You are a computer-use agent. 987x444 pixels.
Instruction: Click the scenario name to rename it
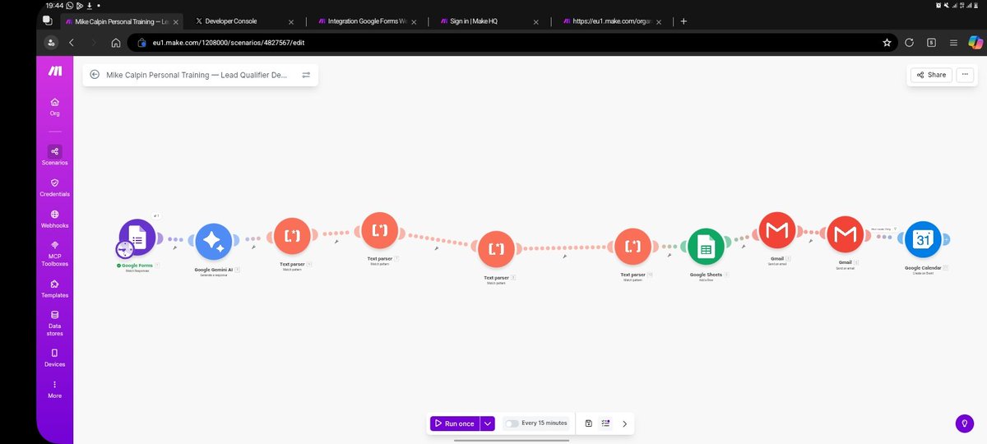coord(197,75)
